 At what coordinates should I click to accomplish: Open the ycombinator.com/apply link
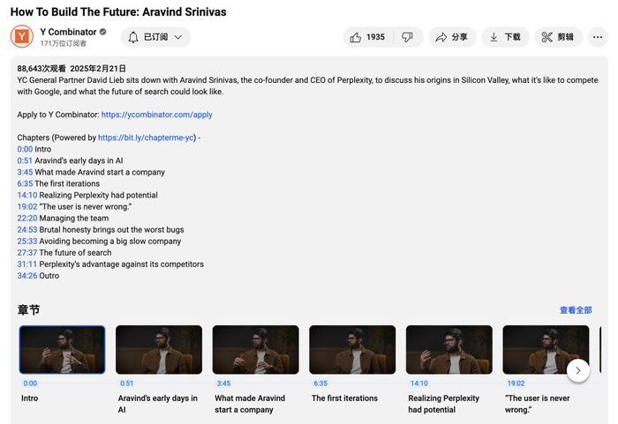click(x=156, y=115)
